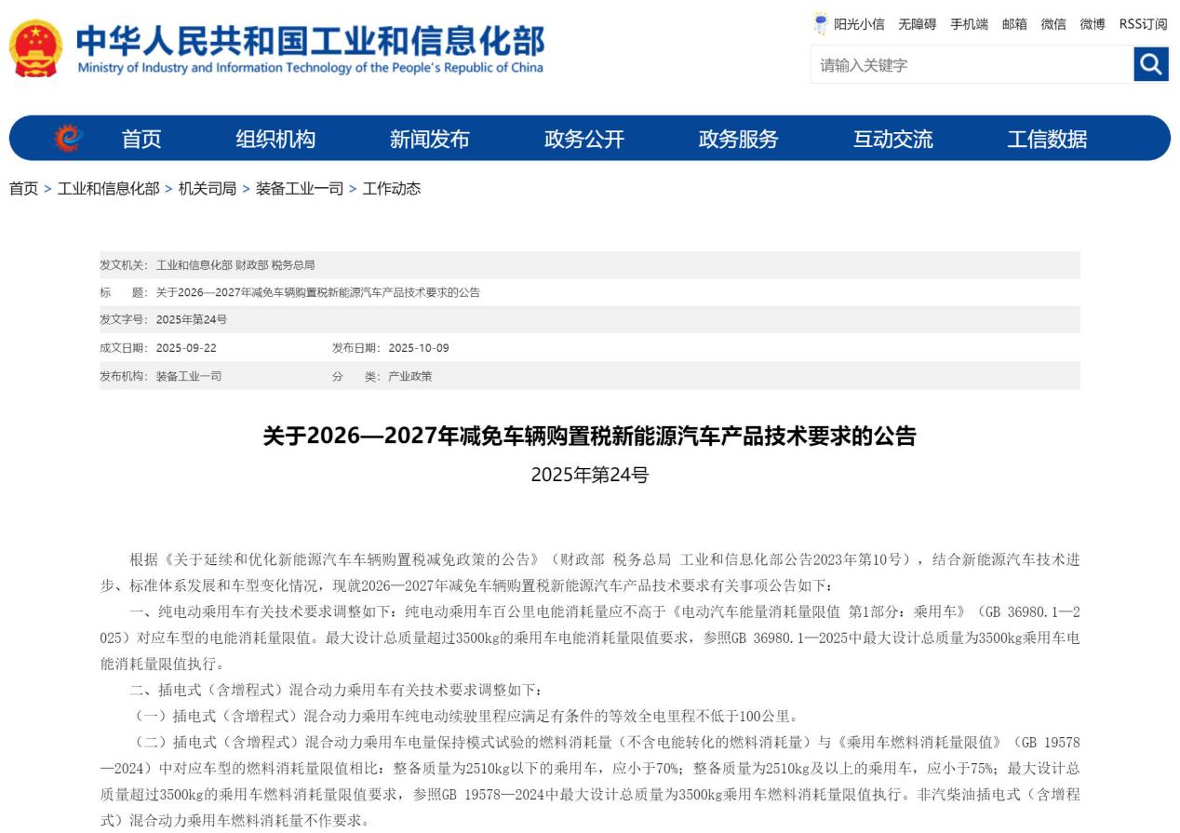Open the 工信数据 menu
The image size is (1180, 833).
1047,140
